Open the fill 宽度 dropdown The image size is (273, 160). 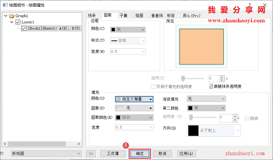pyautogui.click(x=134, y=127)
